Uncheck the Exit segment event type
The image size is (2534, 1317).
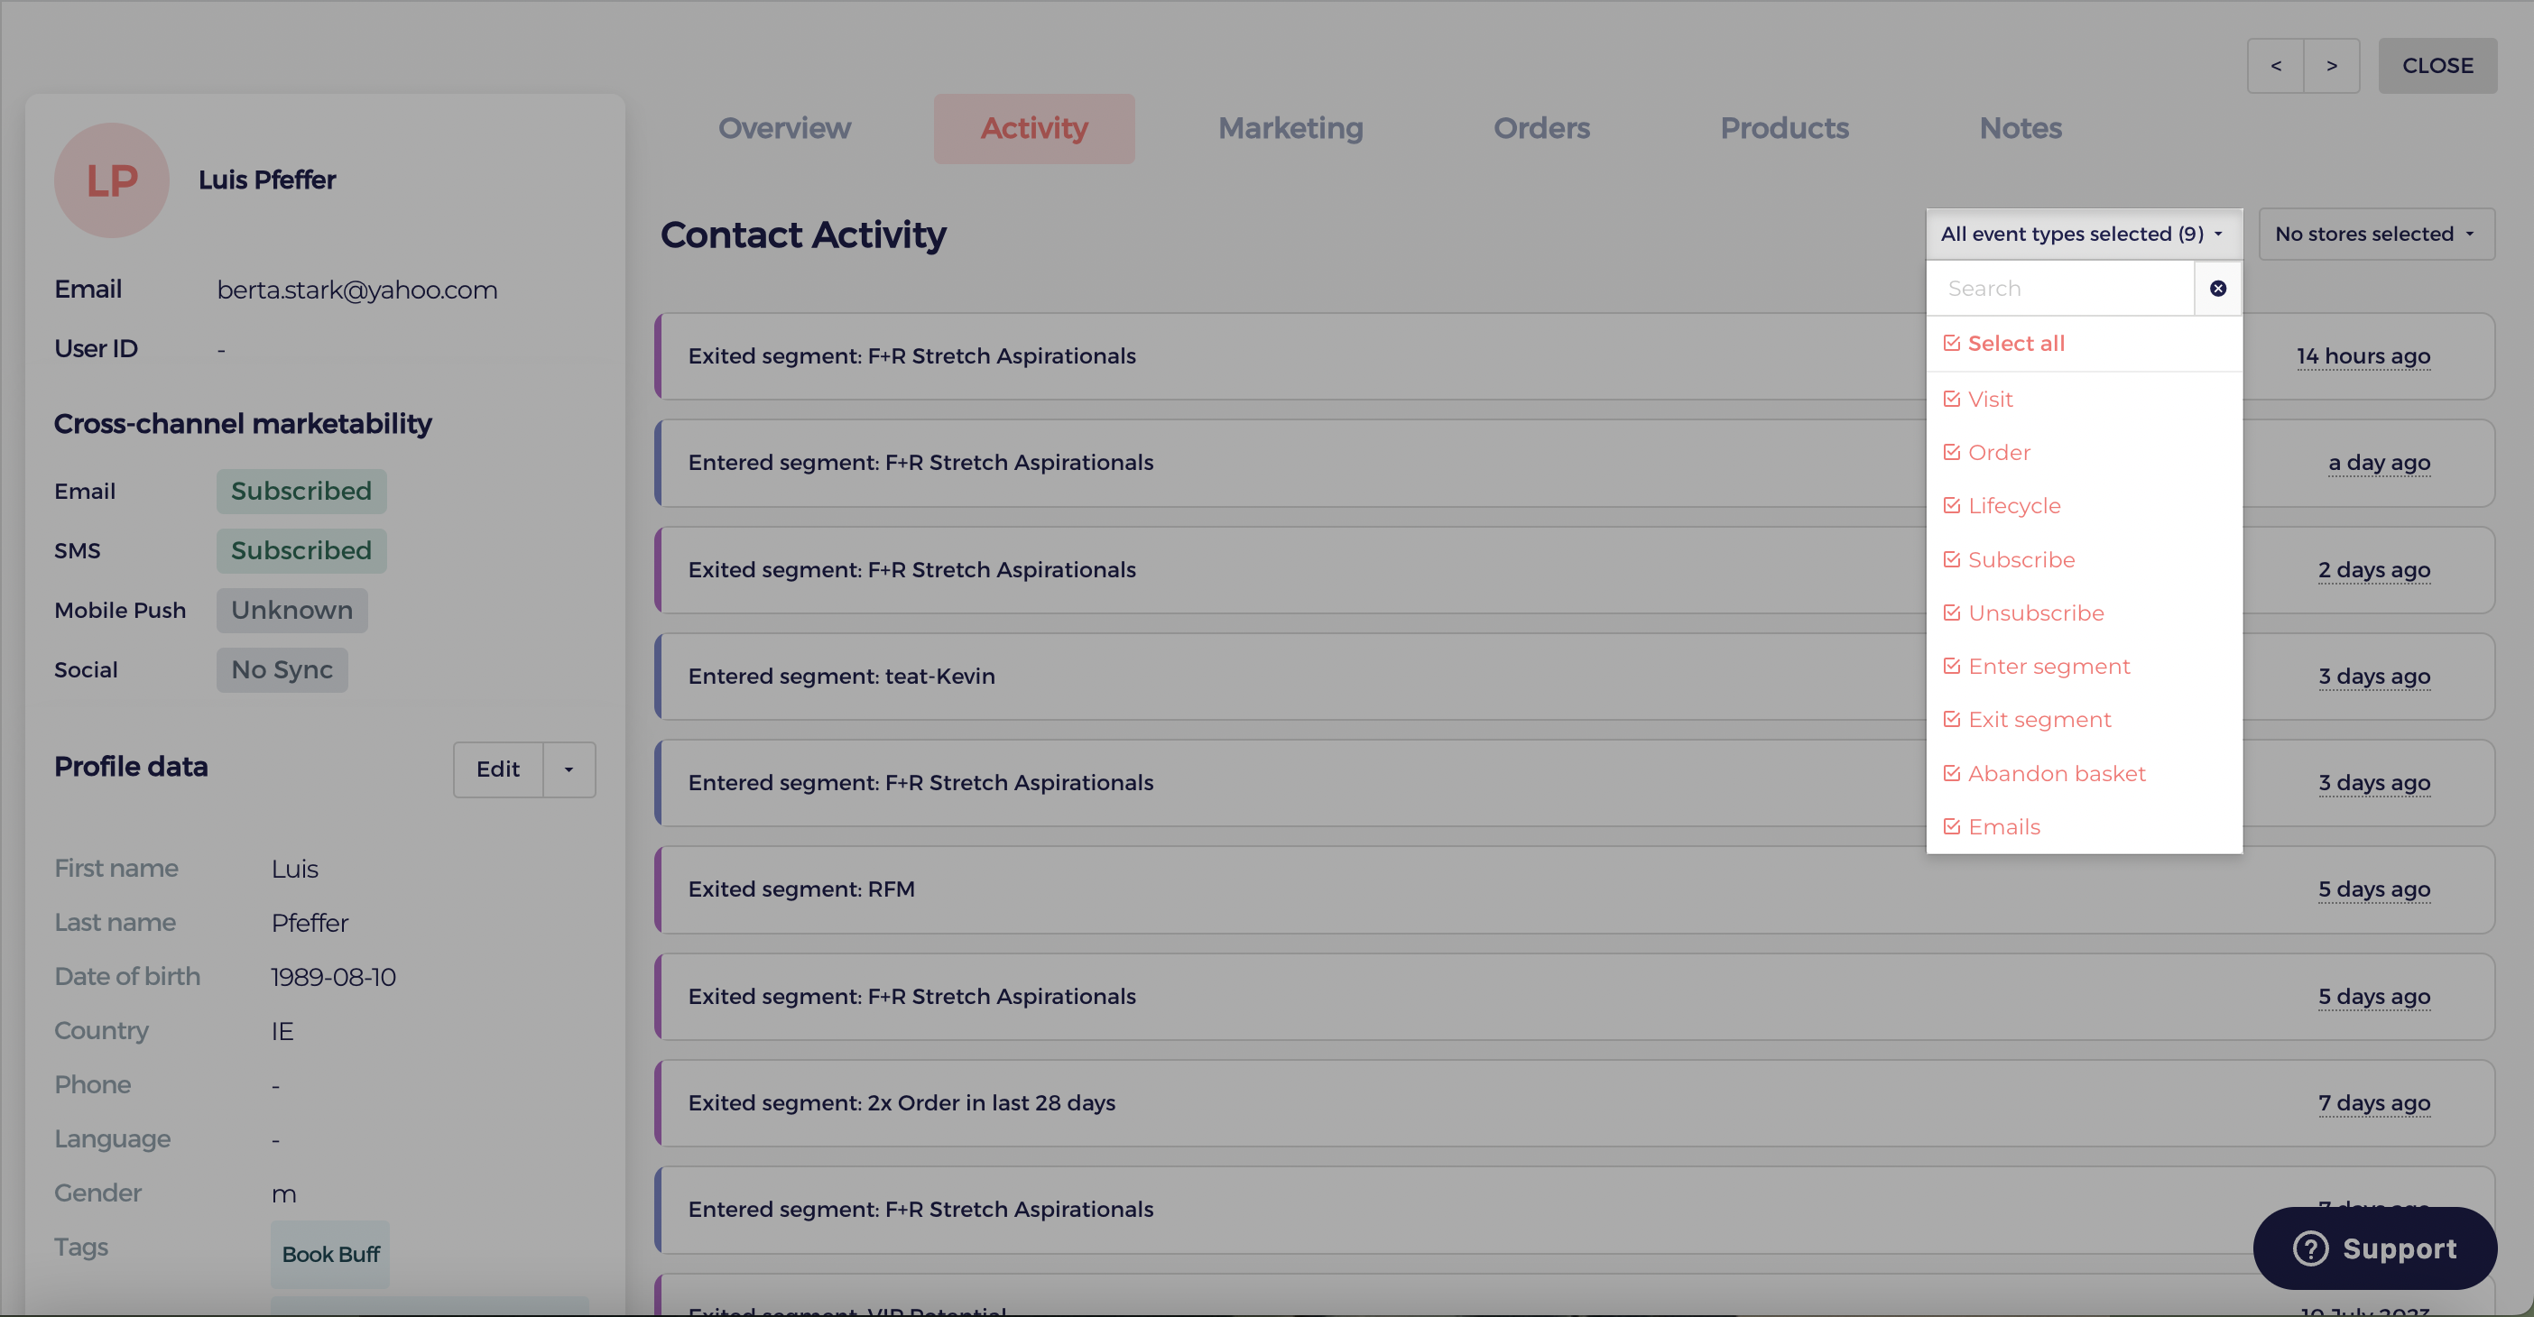coord(1952,720)
